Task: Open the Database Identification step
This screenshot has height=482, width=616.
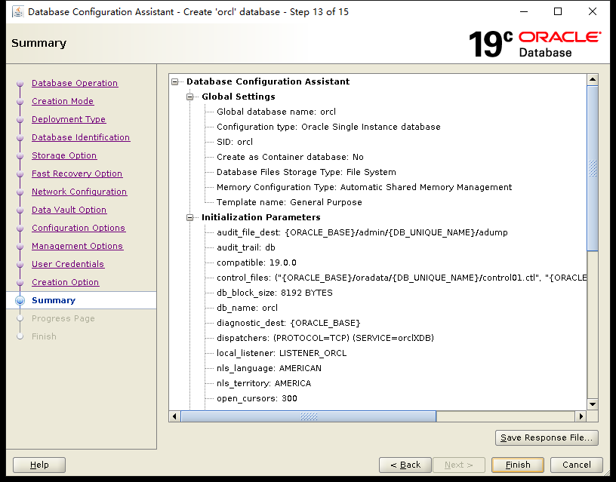Action: [81, 137]
